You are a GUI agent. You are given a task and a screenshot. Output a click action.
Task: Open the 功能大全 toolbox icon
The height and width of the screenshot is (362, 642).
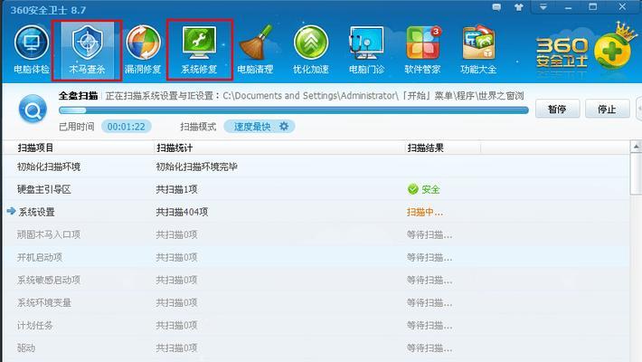(478, 50)
